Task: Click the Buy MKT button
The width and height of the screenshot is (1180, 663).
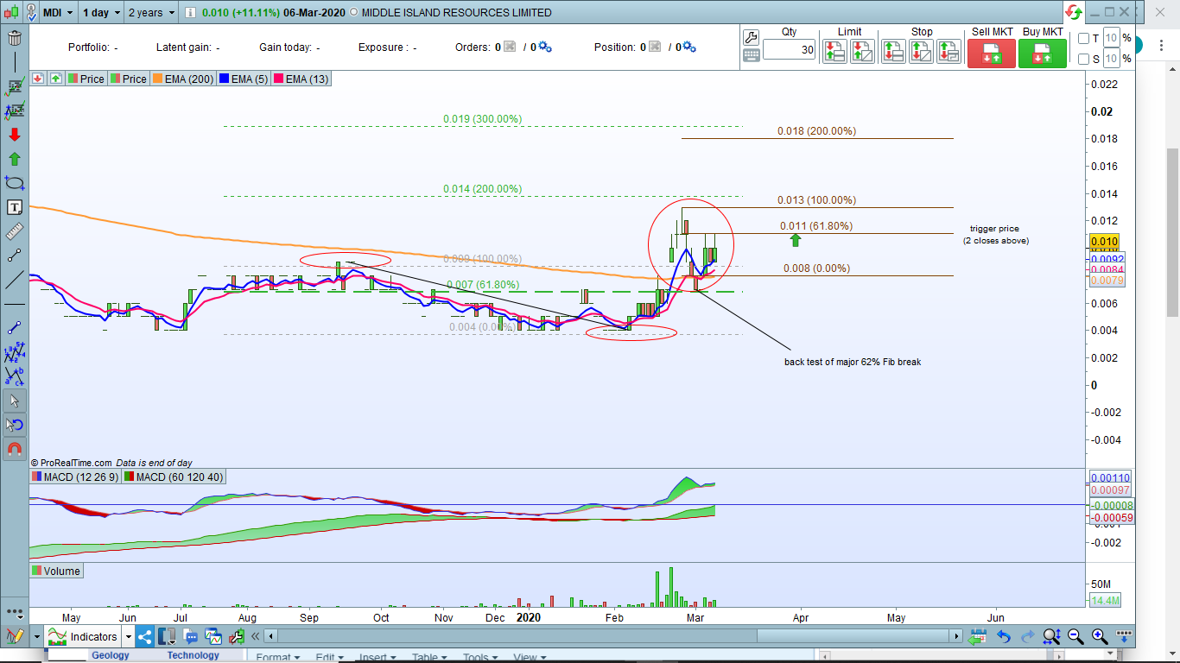Action: 1043,54
